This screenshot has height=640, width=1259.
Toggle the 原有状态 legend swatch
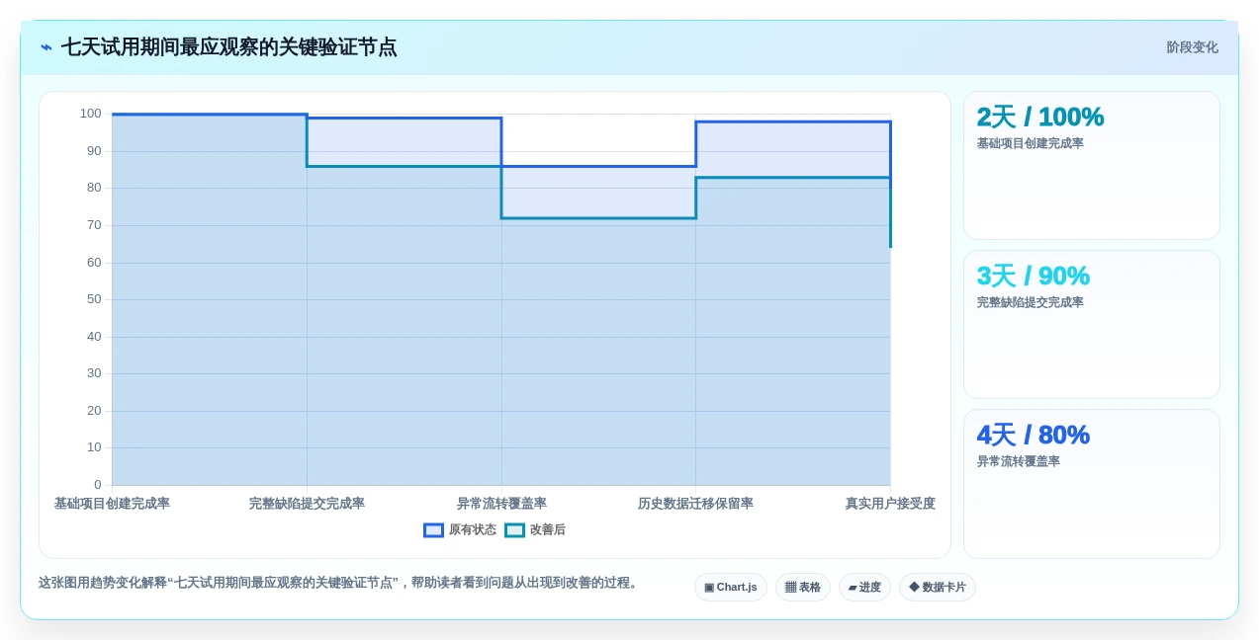[433, 530]
